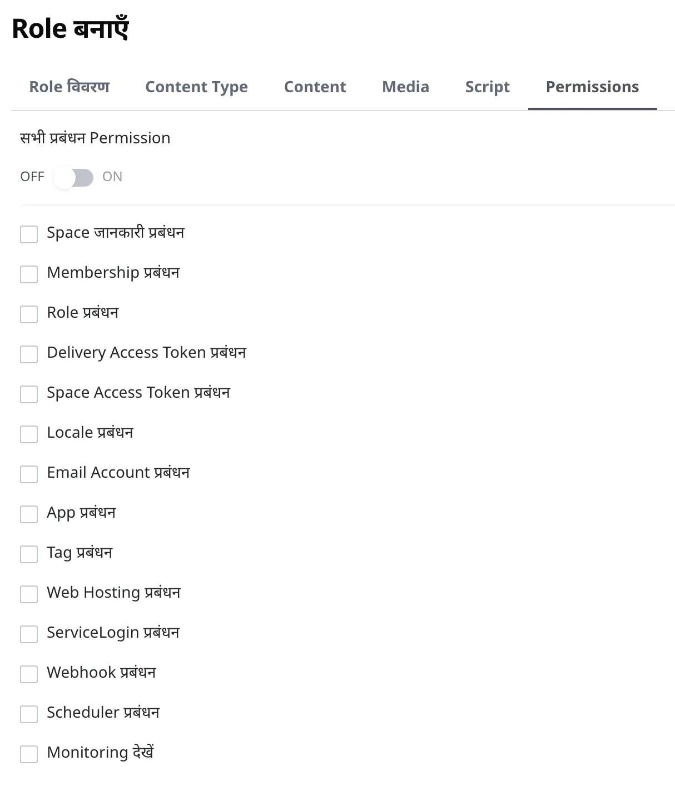Enable Scheduler प्रबंधन permission

click(29, 714)
